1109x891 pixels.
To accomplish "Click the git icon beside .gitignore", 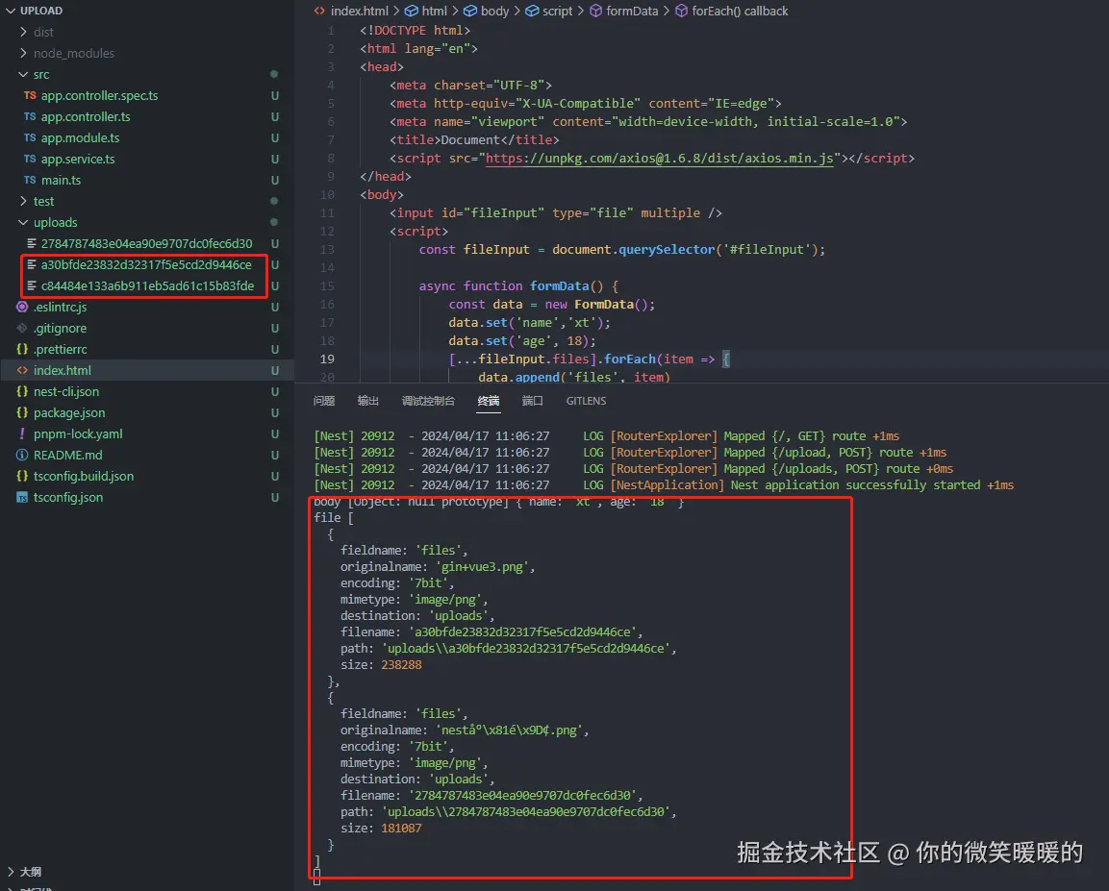I will [22, 328].
